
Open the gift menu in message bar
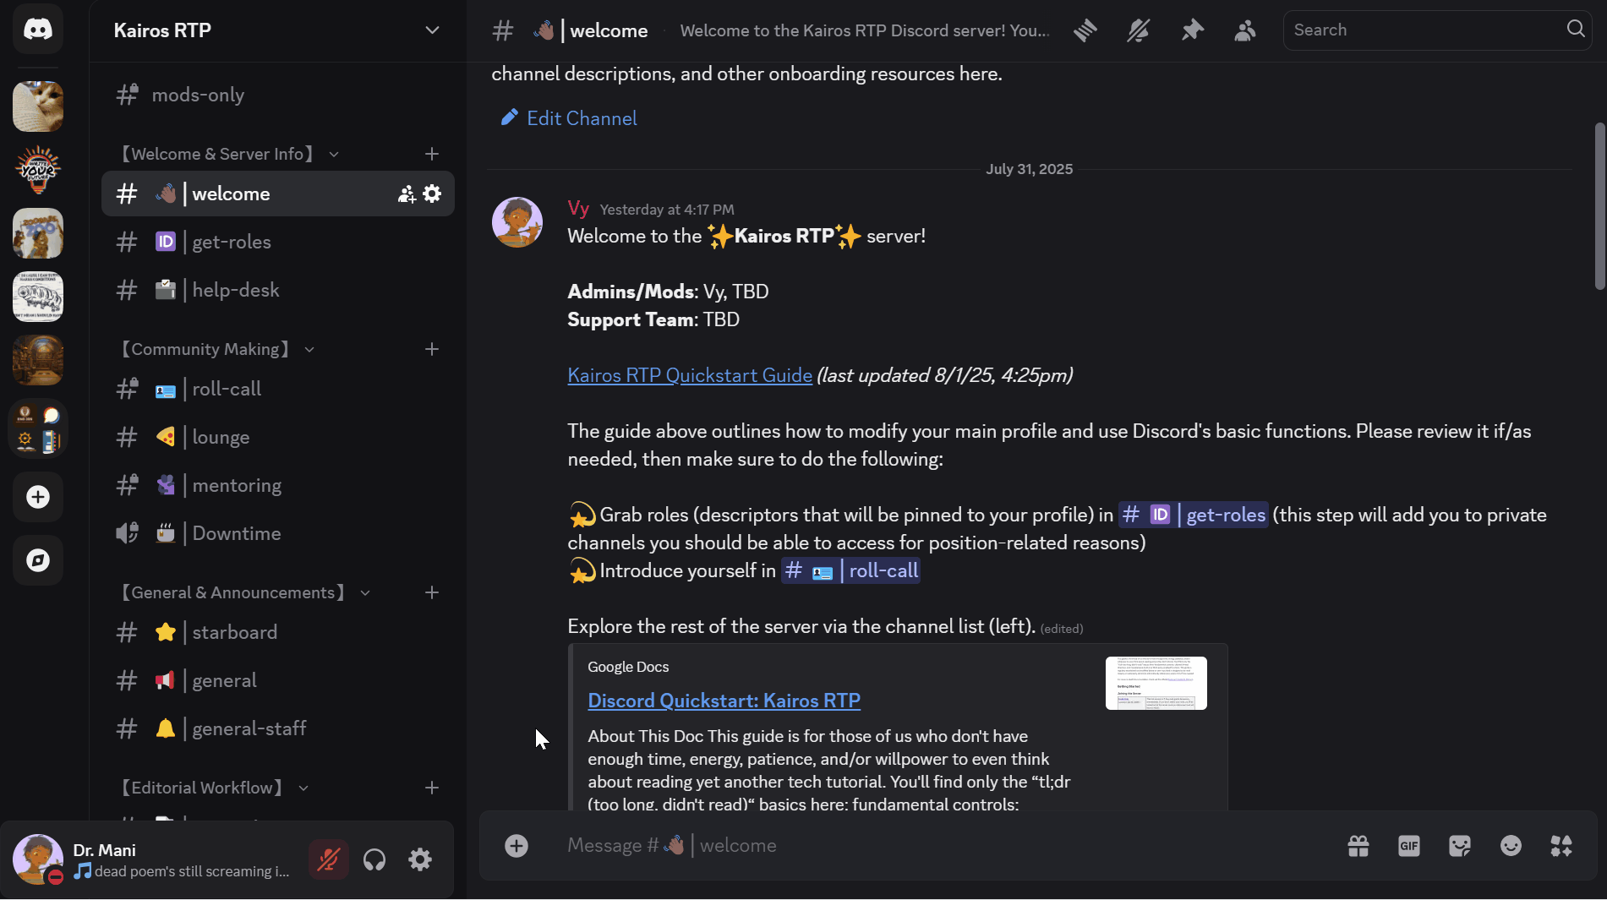(x=1358, y=846)
